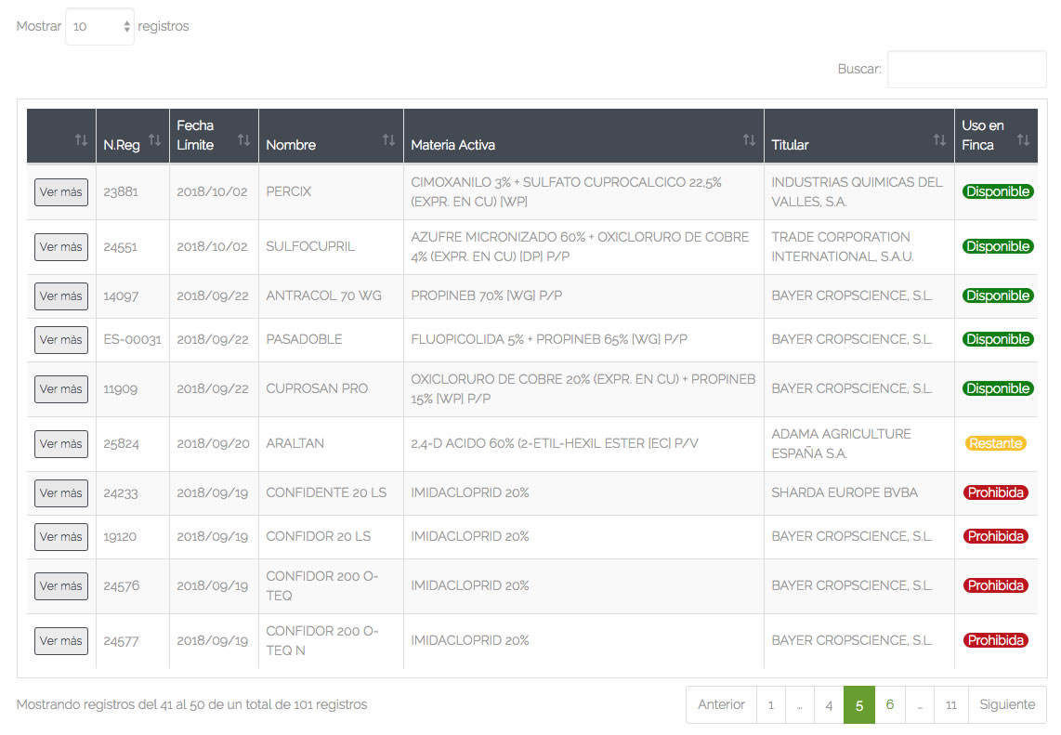Click FLUOPICOLIDA 5% + PROPINEB 65% cell
The height and width of the screenshot is (735, 1061).
pos(549,339)
